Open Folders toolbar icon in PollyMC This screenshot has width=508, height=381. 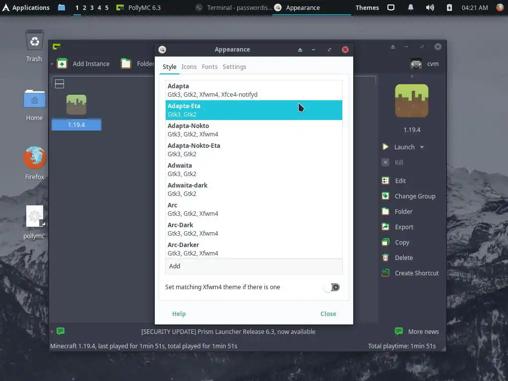pos(126,63)
